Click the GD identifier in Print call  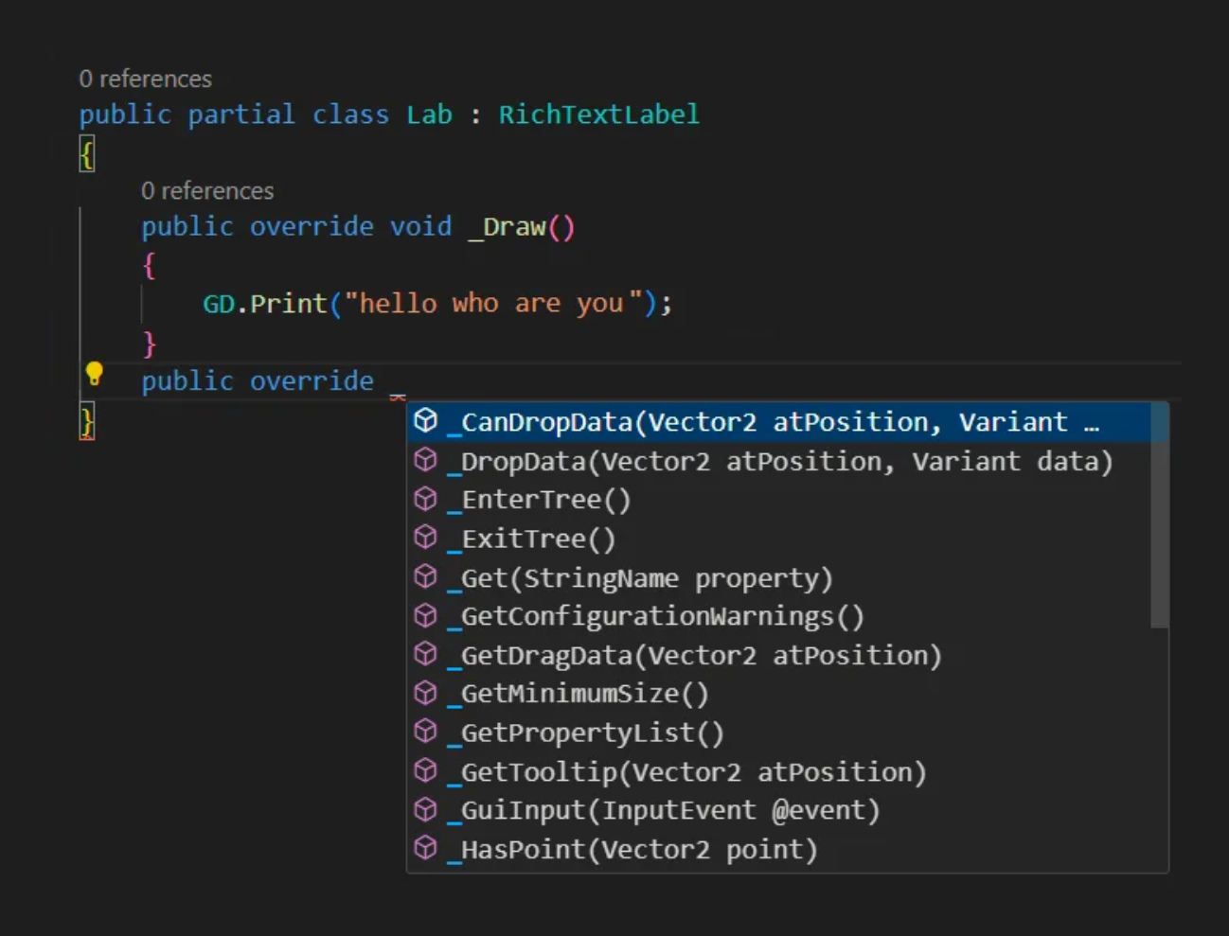point(219,304)
